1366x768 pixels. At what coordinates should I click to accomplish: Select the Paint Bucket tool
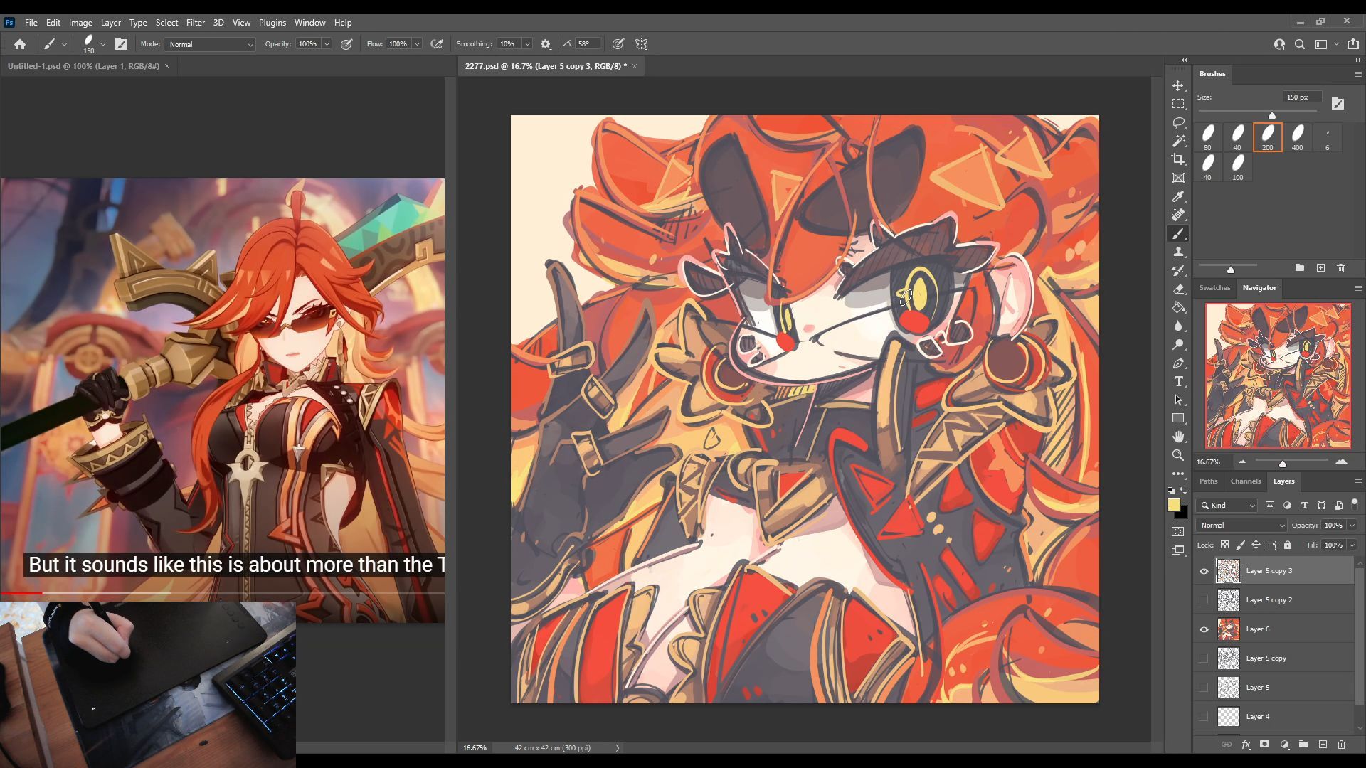tap(1178, 307)
